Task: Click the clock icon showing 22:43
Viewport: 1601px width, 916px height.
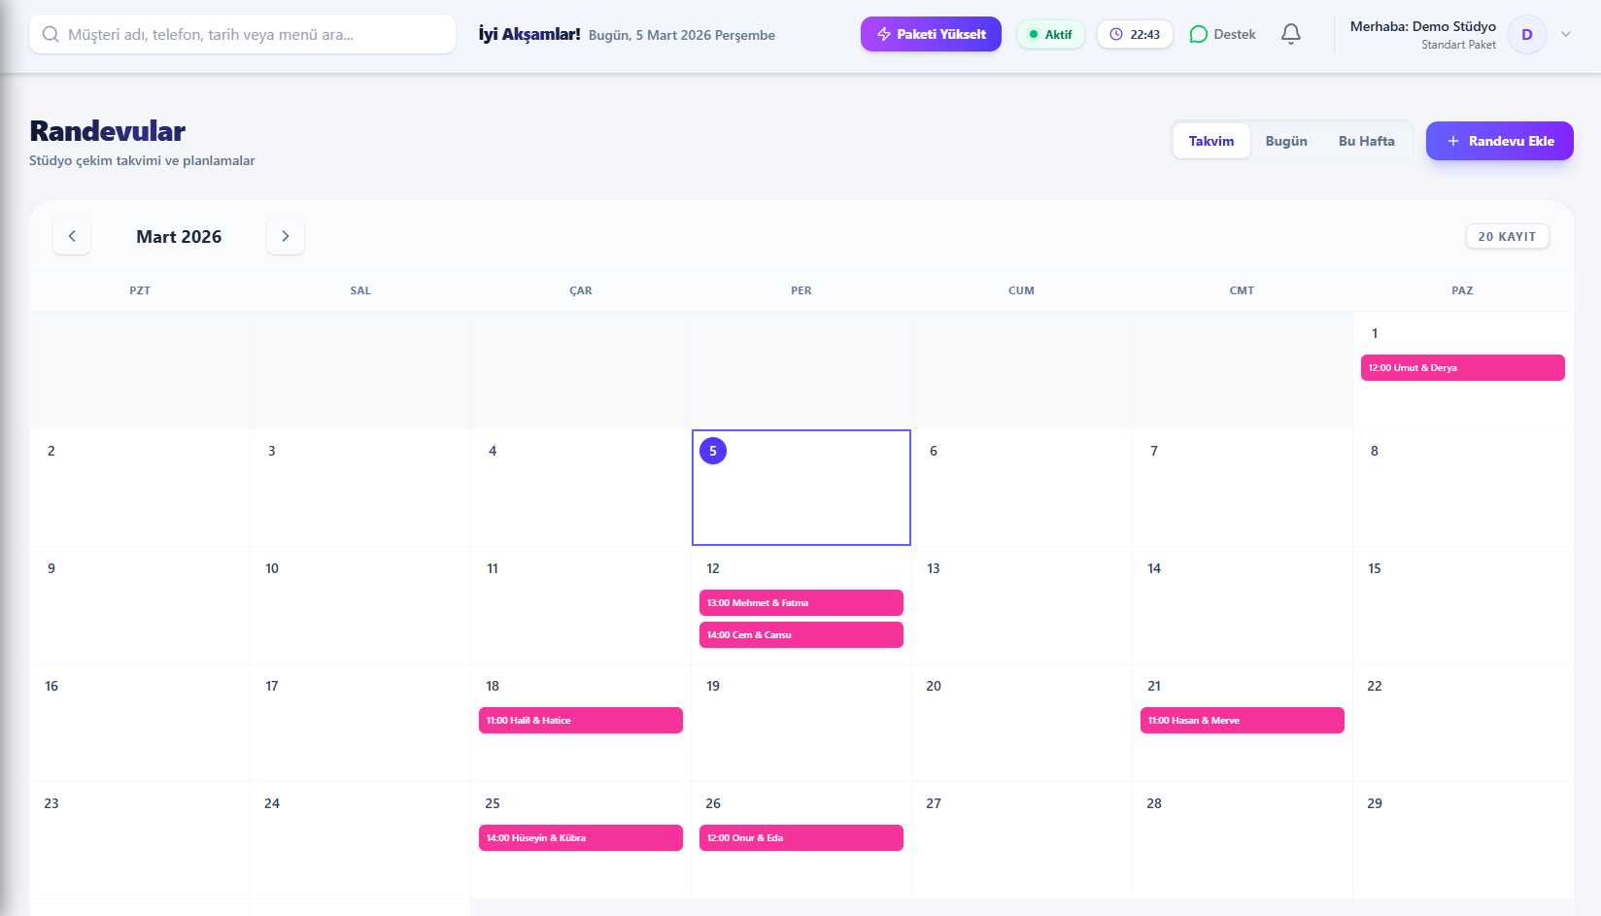Action: (1116, 35)
